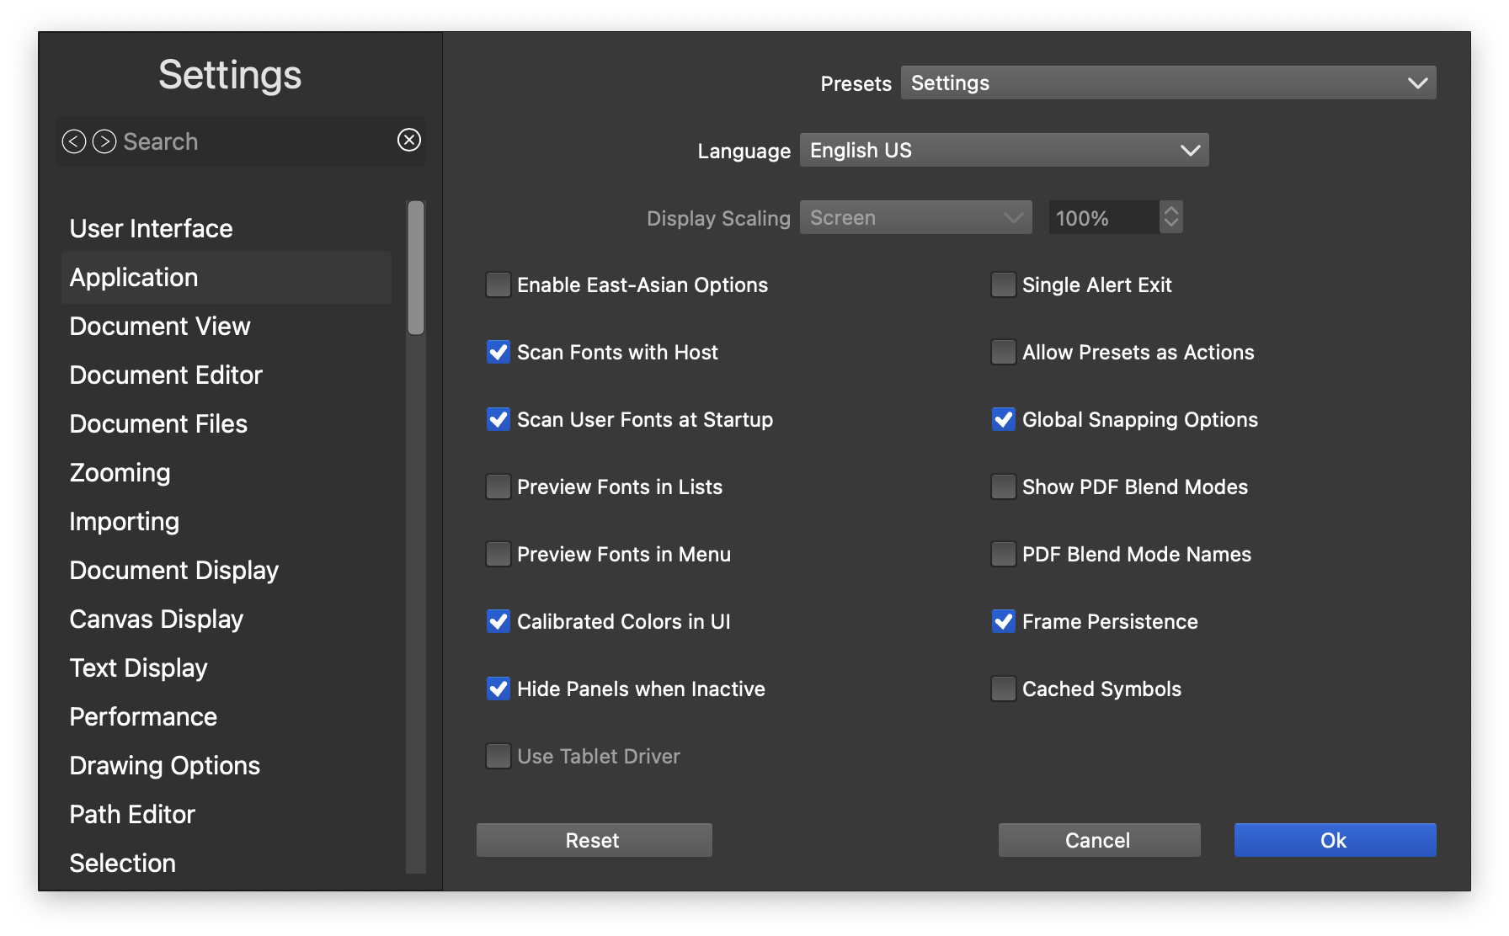
Task: Select Document View in the sidebar
Action: [x=160, y=327]
